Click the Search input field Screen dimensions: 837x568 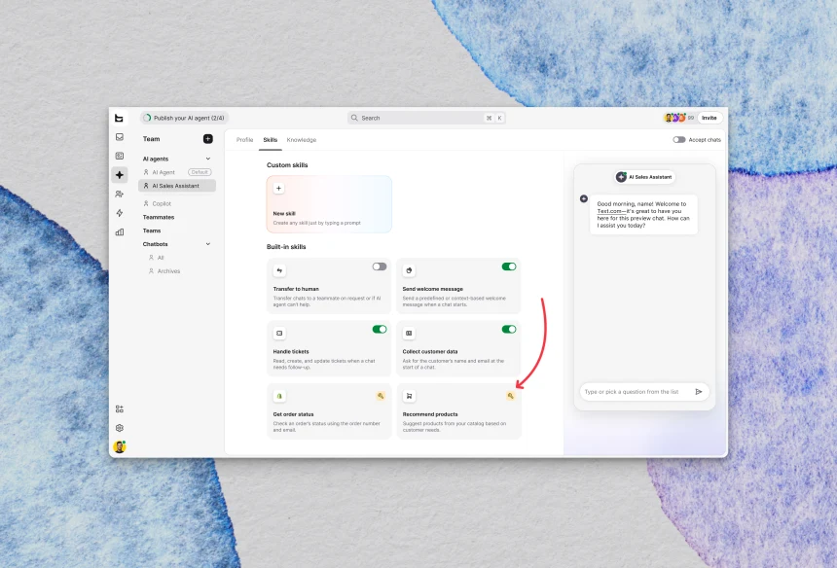click(x=426, y=118)
